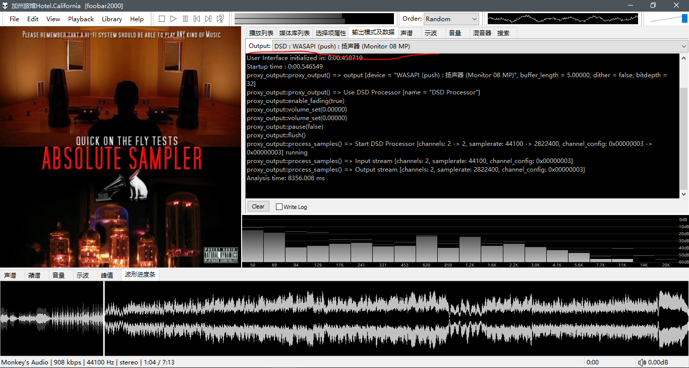
Task: Expand the Output device dropdown
Action: tap(684, 46)
